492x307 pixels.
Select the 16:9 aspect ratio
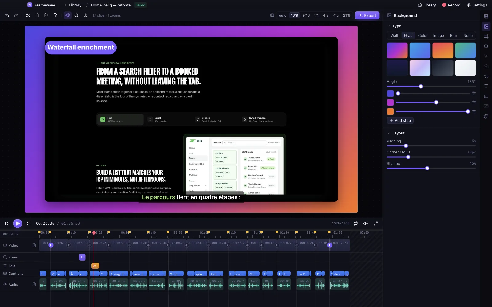[295, 15]
